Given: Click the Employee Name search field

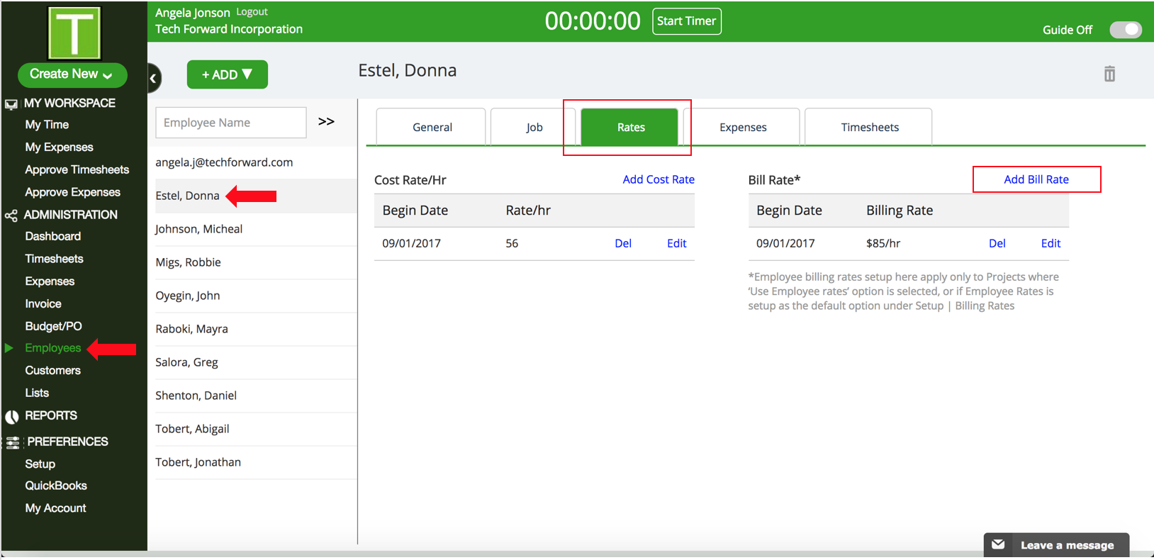Looking at the screenshot, I should pos(231,123).
